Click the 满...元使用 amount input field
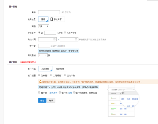Viewport: 158px width, 124px height. pos(50,33)
